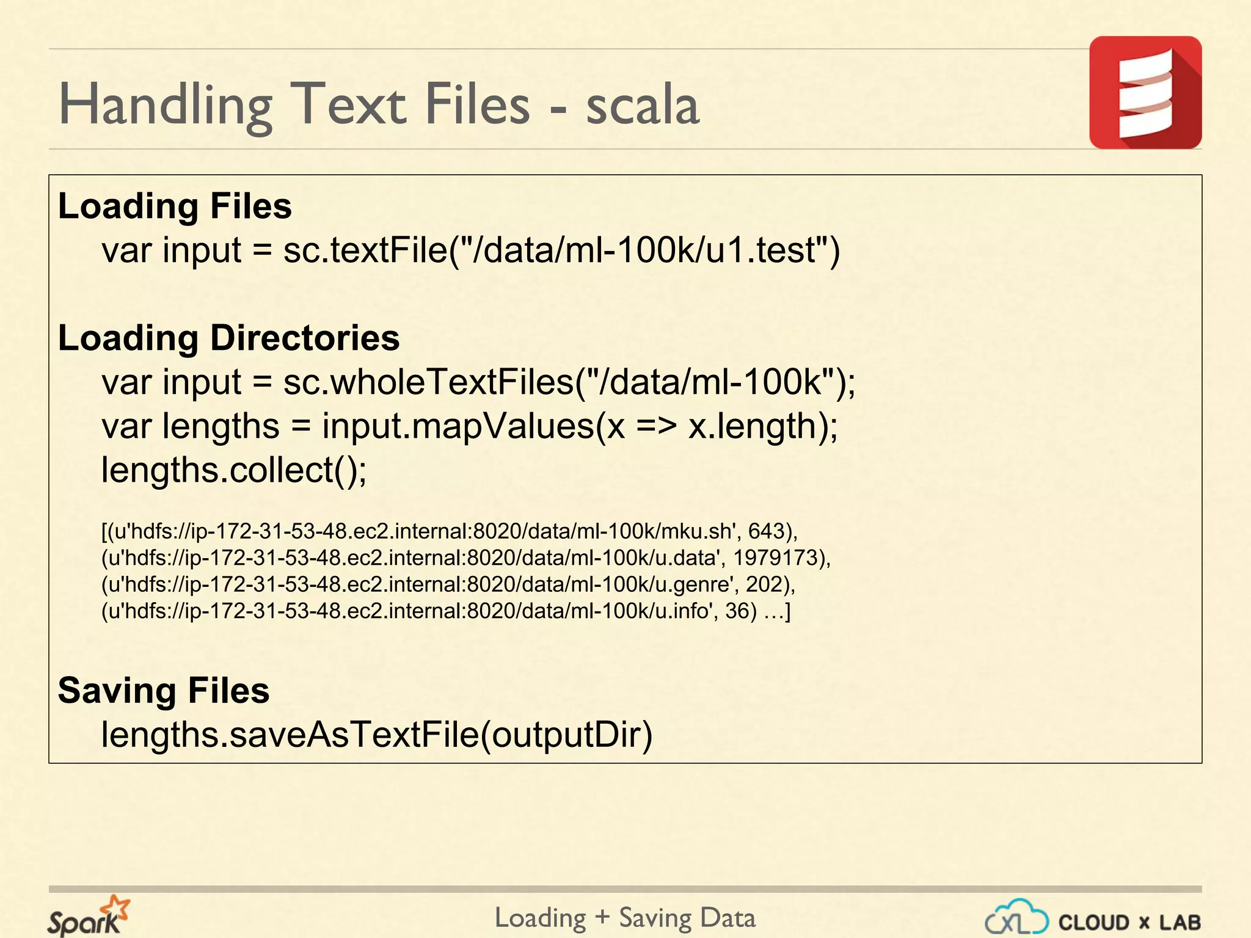The height and width of the screenshot is (938, 1251).
Task: Click the Spark logo in the footer
Action: coord(89,916)
